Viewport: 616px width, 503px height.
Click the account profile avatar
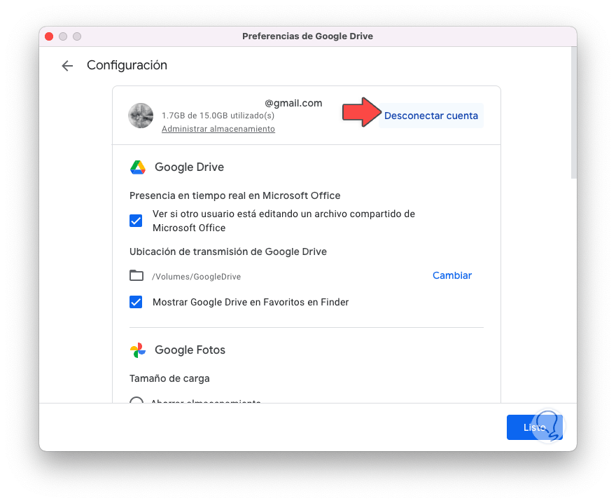[141, 116]
